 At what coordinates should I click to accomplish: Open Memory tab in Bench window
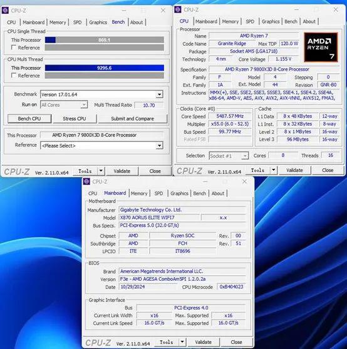click(x=58, y=23)
